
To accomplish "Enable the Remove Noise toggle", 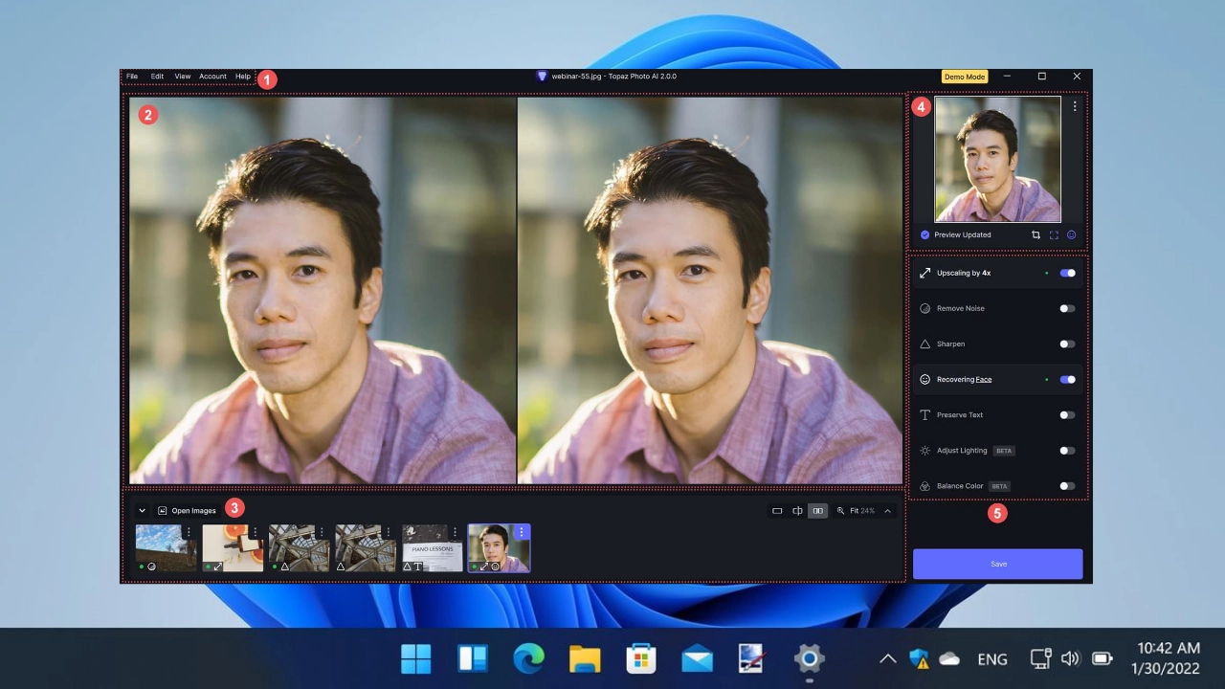I will 1067,308.
